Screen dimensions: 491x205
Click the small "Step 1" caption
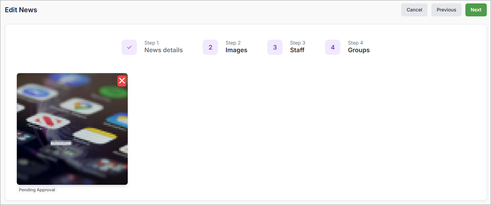pos(151,43)
